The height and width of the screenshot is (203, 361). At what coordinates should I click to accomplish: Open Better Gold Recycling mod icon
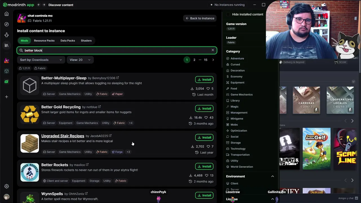[30, 114]
